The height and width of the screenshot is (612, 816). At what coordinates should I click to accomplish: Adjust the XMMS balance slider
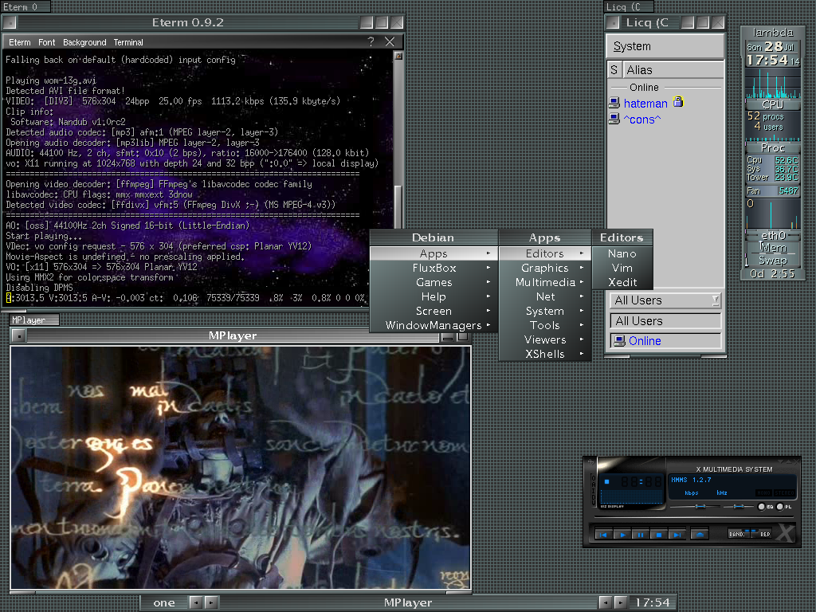coord(737,506)
